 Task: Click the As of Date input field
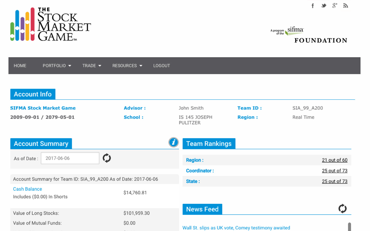tap(70, 158)
